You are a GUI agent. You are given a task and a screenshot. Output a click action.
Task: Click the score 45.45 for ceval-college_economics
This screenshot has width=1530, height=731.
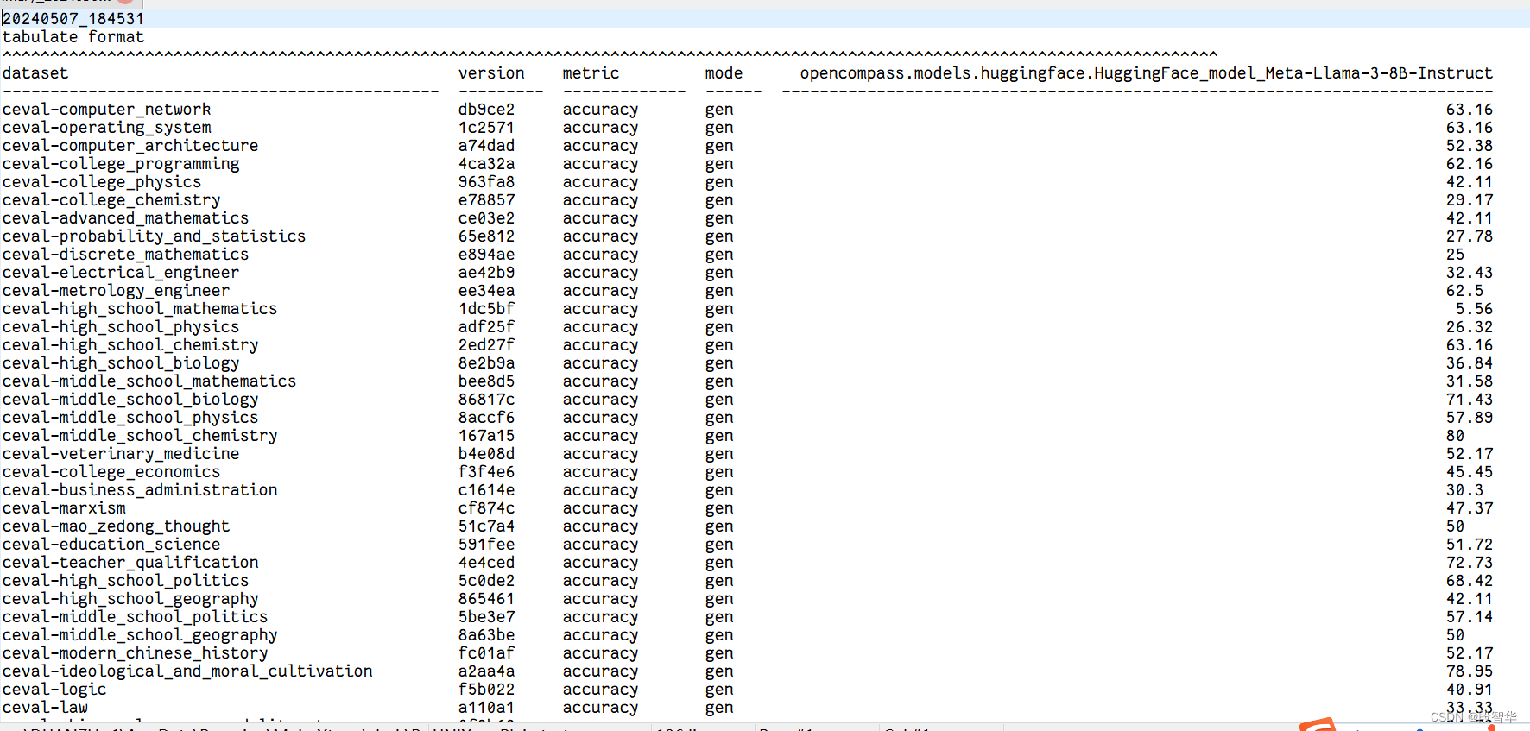(1470, 472)
